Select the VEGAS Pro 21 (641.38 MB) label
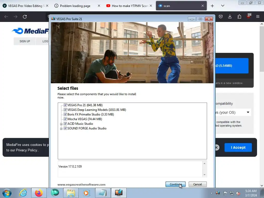Viewport: 264px width, 198px height. (x=85, y=105)
